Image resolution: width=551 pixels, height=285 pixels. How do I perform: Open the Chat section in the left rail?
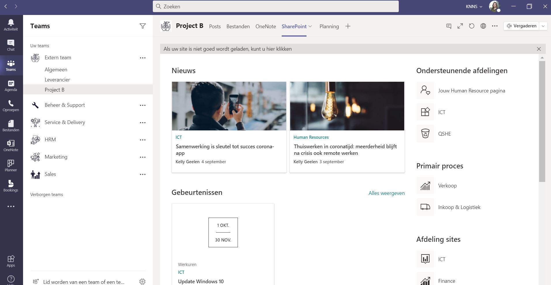click(x=11, y=45)
